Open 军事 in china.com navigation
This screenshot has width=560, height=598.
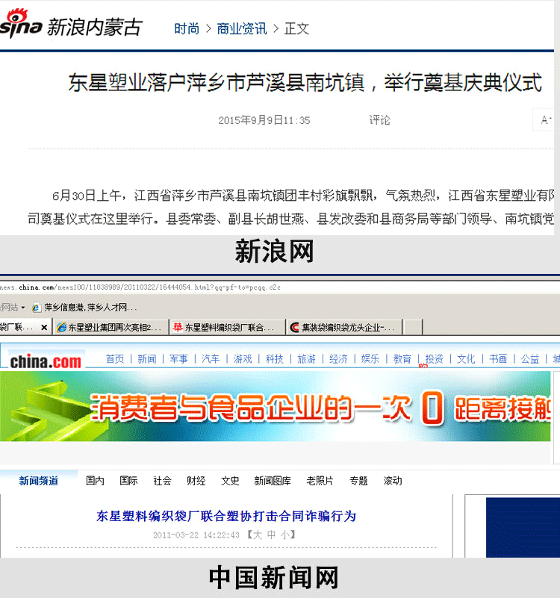tap(179, 359)
